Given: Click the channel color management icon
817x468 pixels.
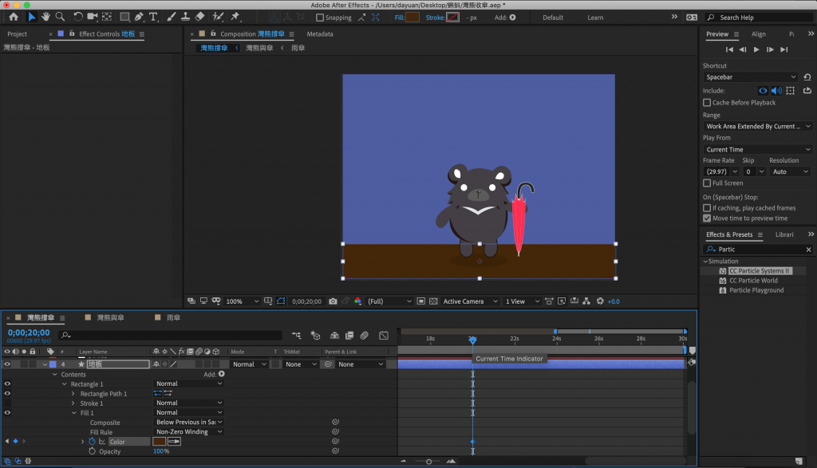Looking at the screenshot, I should pyautogui.click(x=358, y=301).
